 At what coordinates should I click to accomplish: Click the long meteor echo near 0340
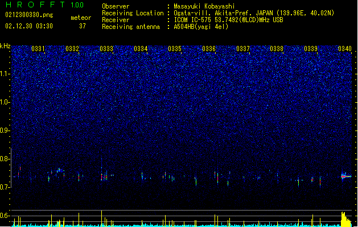click(346, 176)
